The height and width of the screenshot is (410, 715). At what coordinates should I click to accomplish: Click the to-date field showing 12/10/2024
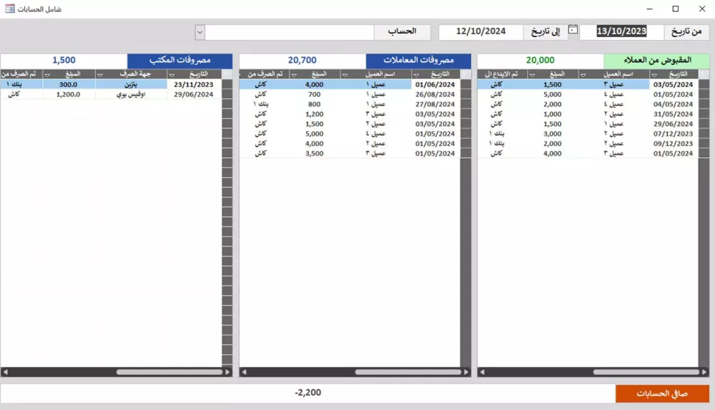click(480, 31)
